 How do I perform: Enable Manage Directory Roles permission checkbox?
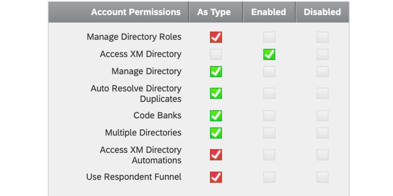click(x=269, y=37)
